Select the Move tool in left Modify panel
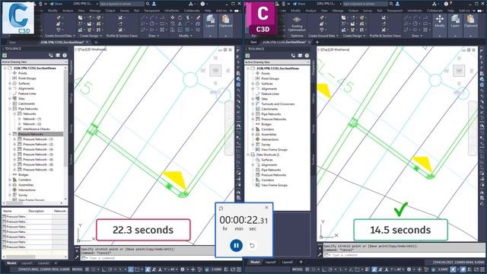The image size is (487, 274). 173,18
